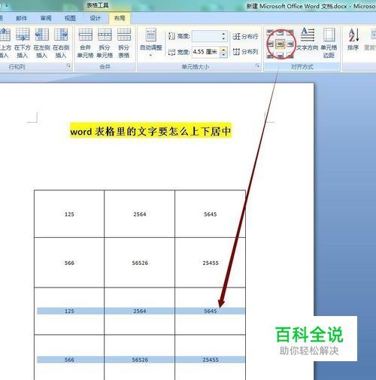This screenshot has height=380, width=376.
Task: Align cell text center right
Action: 290,44
